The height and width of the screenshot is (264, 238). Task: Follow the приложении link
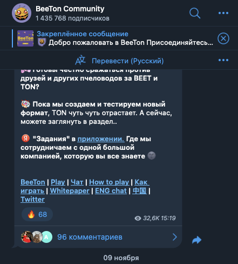coord(101,139)
